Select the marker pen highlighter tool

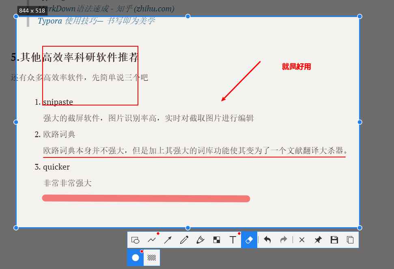pyautogui.click(x=200, y=240)
